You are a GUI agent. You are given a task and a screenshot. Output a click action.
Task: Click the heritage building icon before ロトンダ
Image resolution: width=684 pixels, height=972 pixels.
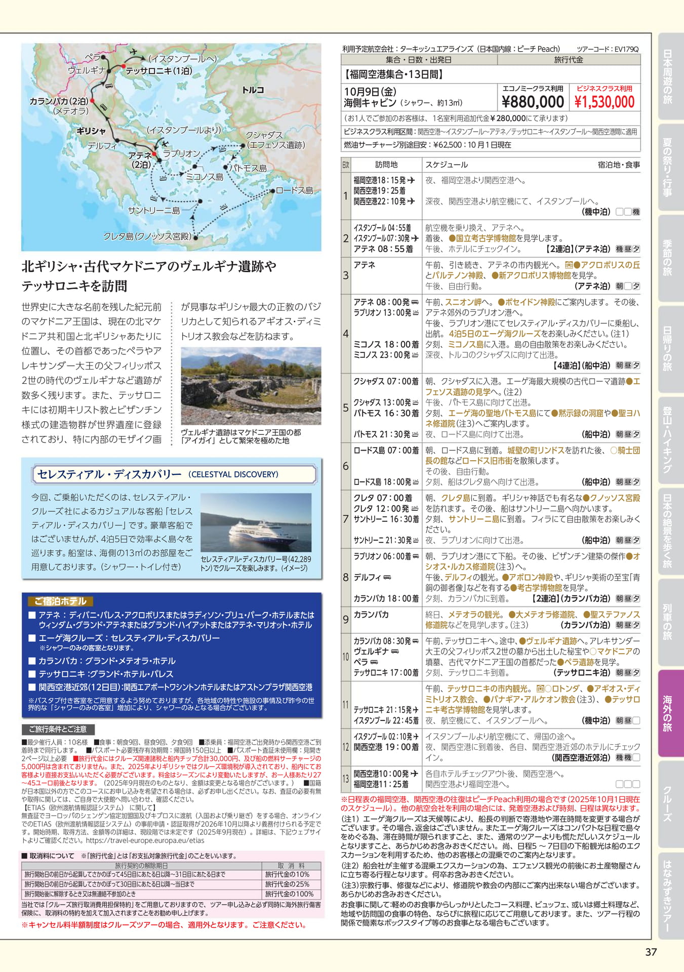coord(540,688)
